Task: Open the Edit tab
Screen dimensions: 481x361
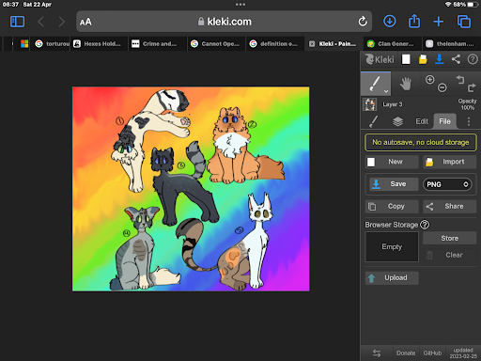Action: [x=422, y=121]
